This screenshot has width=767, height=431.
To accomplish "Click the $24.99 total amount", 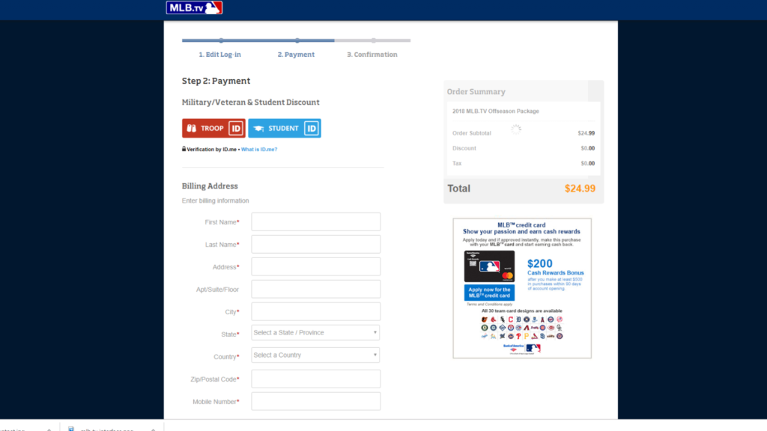I will click(580, 189).
